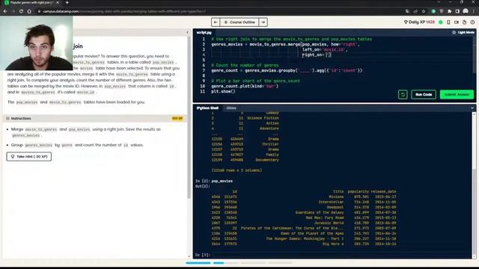
Task: Click the groupby blank on line 7
Action: pos(305,70)
